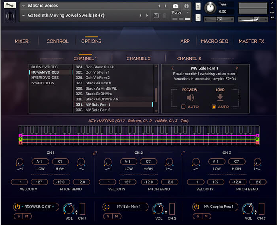The width and height of the screenshot is (277, 225).
Task: Select previous instrument arrow beside Mosaic Voices
Action: coord(159,6)
